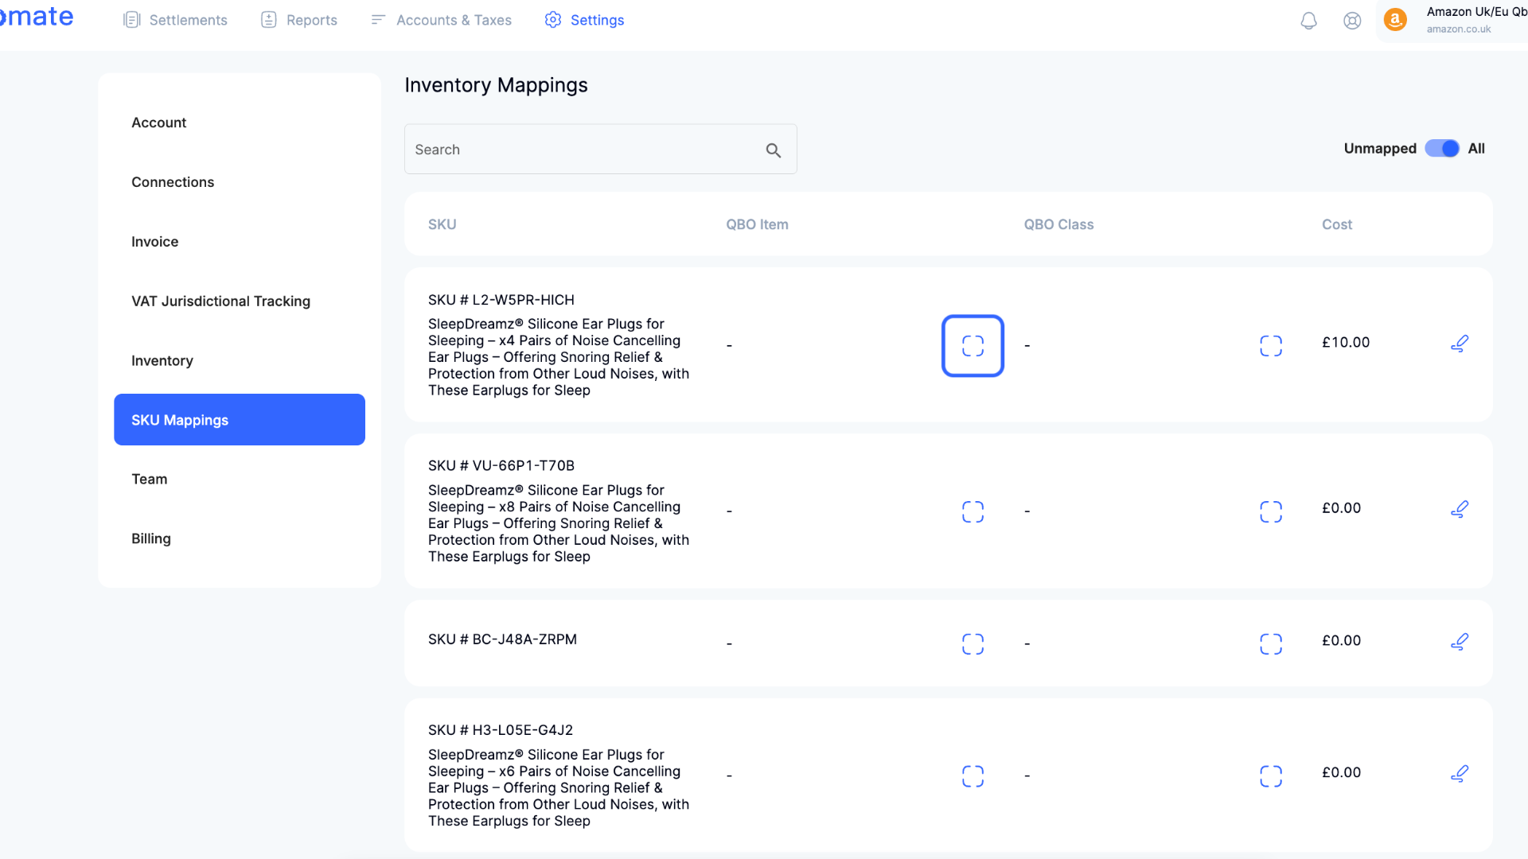
Task: Click QBO Item selector for SKU BC-J48A-ZRPM
Action: click(x=973, y=643)
